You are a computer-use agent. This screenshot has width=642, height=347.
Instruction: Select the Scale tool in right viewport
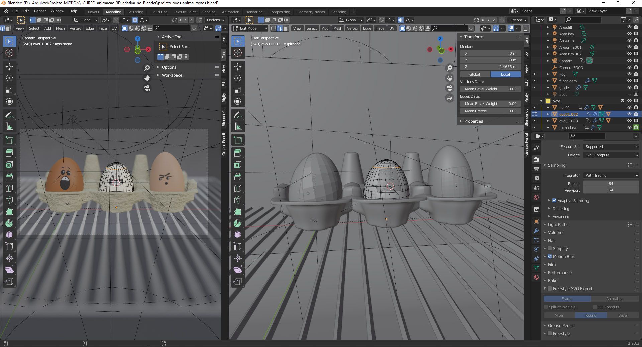click(x=238, y=90)
